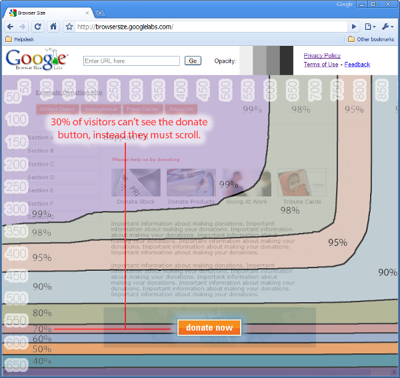The width and height of the screenshot is (400, 378).
Task: Open the Feedback link
Action: point(357,65)
